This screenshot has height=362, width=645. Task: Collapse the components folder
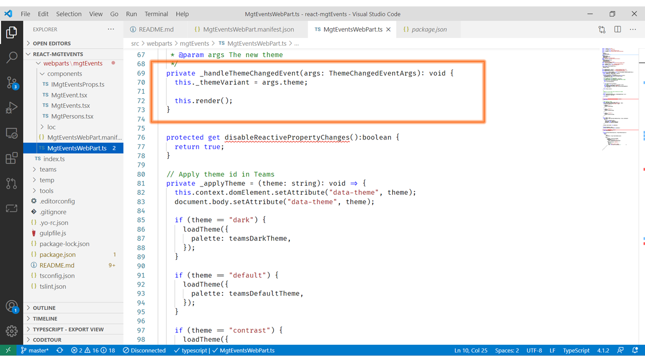coord(64,74)
